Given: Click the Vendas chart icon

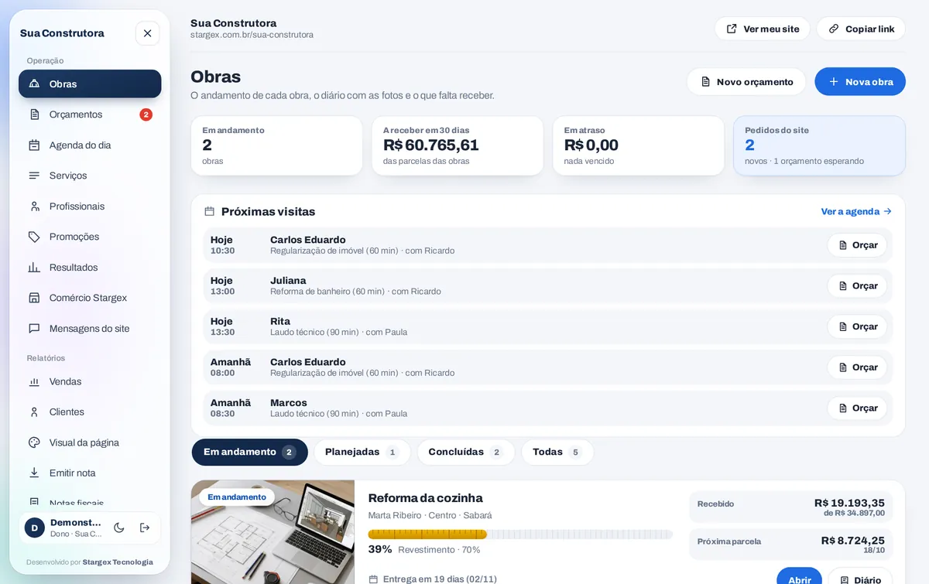Looking at the screenshot, I should coord(34,381).
